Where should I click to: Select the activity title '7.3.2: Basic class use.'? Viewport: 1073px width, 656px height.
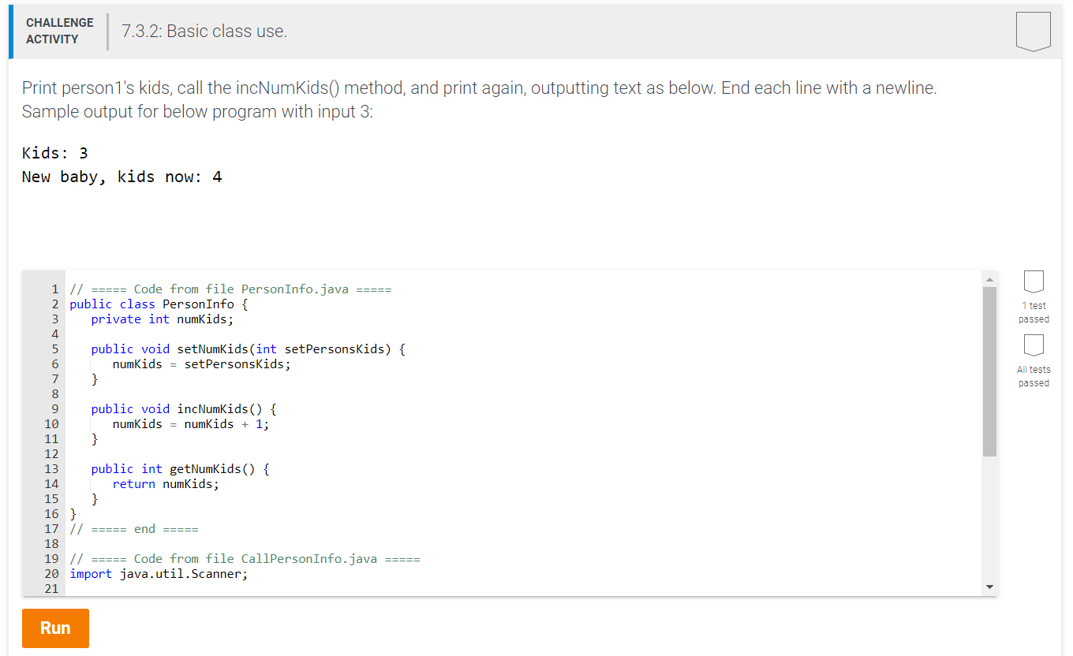pos(204,31)
